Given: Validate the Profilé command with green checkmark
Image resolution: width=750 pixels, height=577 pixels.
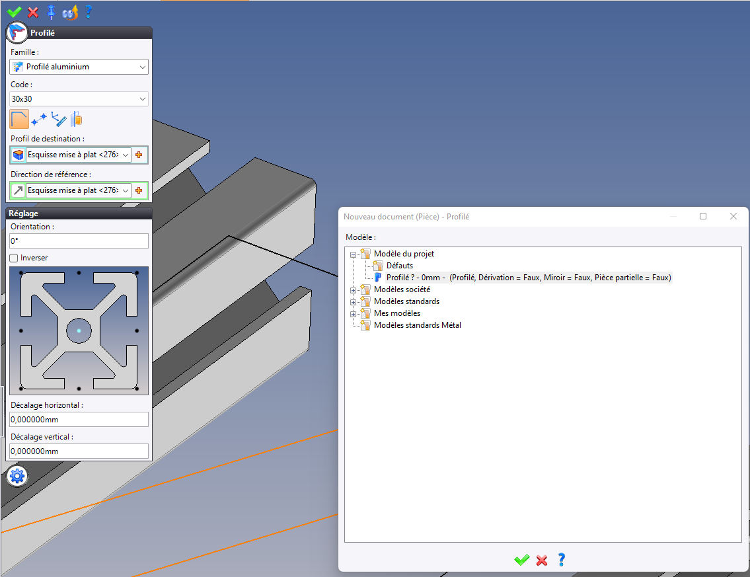Looking at the screenshot, I should coord(15,11).
